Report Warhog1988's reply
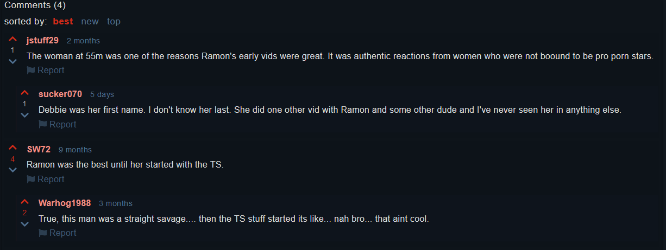The image size is (666, 250). pos(58,233)
